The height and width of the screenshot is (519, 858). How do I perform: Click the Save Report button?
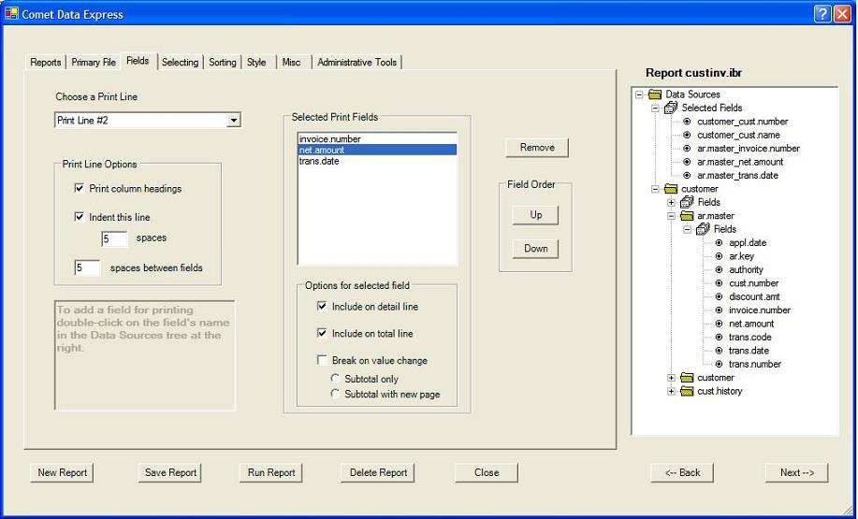(x=170, y=472)
